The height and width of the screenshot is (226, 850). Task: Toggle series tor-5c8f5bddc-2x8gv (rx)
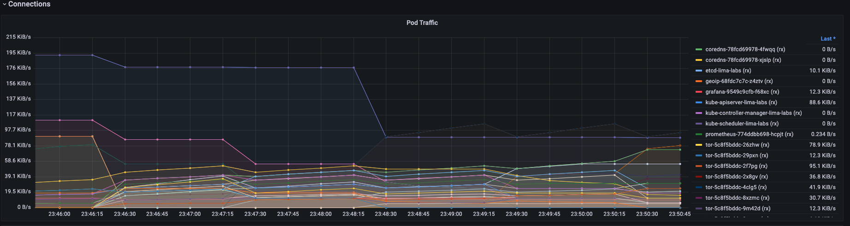pyautogui.click(x=737, y=177)
